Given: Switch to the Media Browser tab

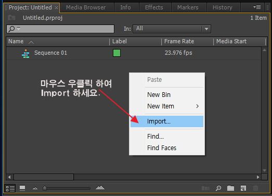Looking at the screenshot, I should (86, 7).
